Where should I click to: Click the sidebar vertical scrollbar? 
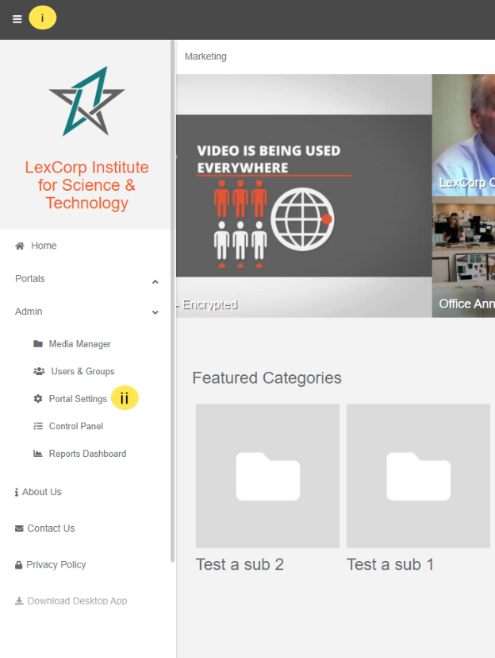coord(173,301)
